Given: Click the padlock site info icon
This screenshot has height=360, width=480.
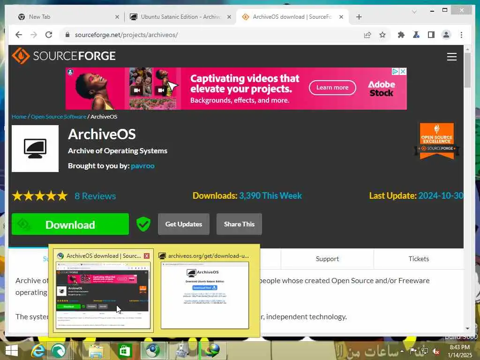Looking at the screenshot, I should [x=67, y=35].
